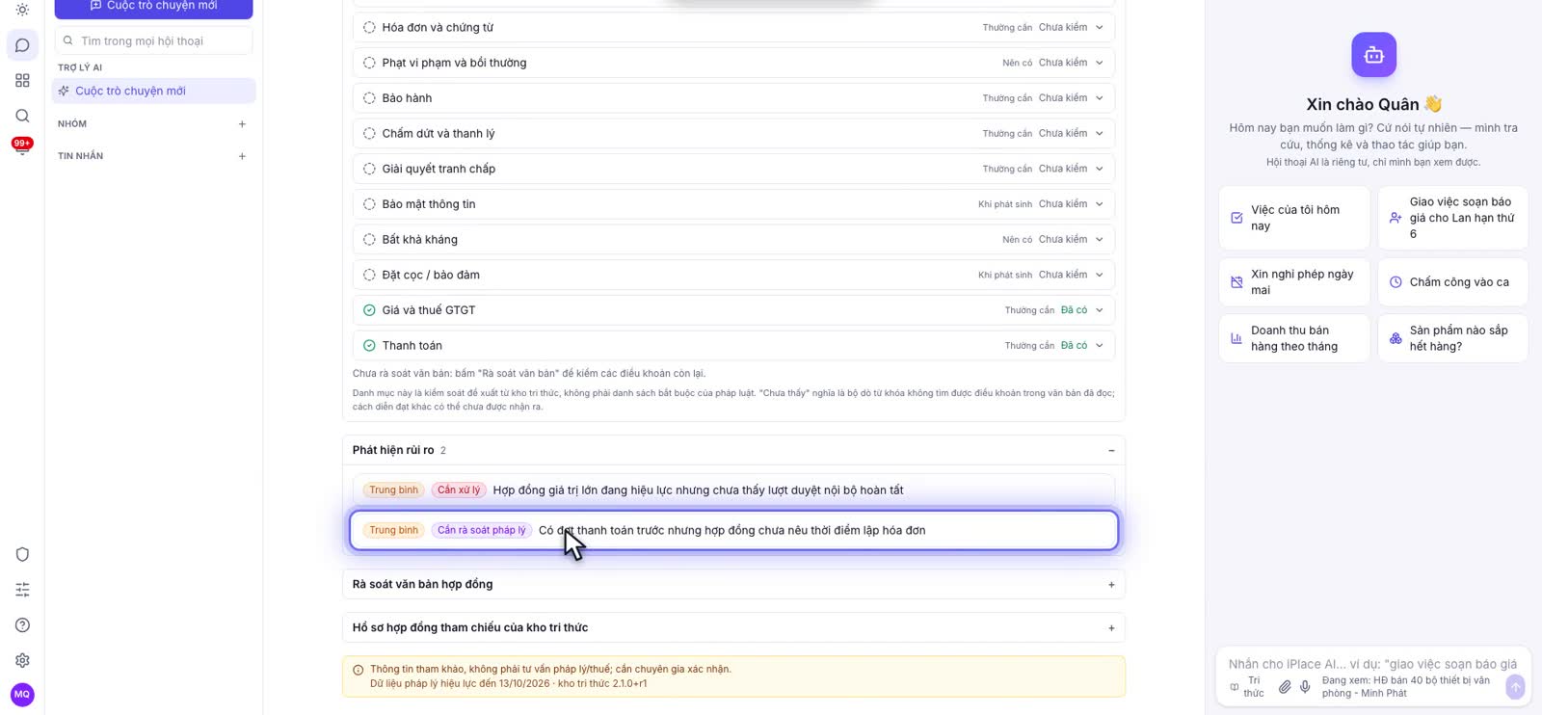Click the microphone icon in chat input
Screen dimensions: 1542x715
[1305, 687]
